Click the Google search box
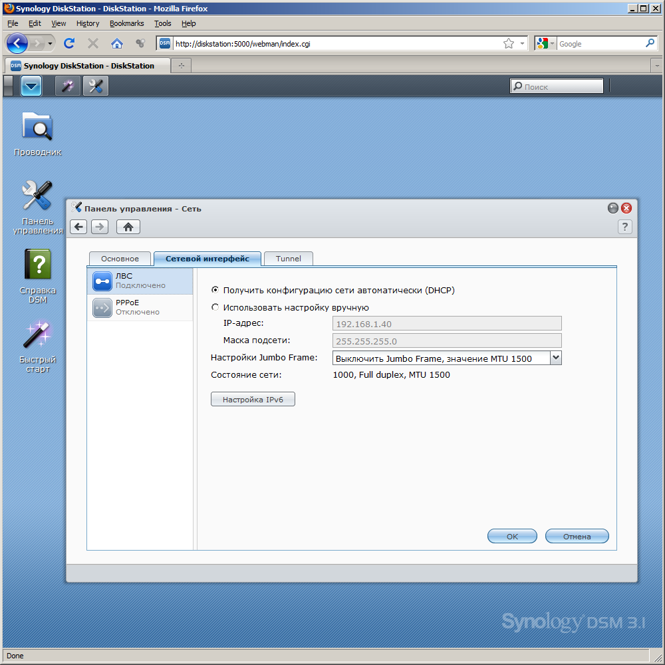The image size is (665, 665). point(600,43)
